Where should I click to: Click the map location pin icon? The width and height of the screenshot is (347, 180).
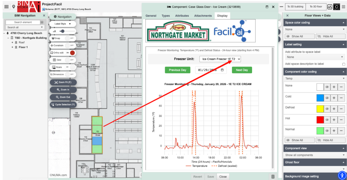14,6
